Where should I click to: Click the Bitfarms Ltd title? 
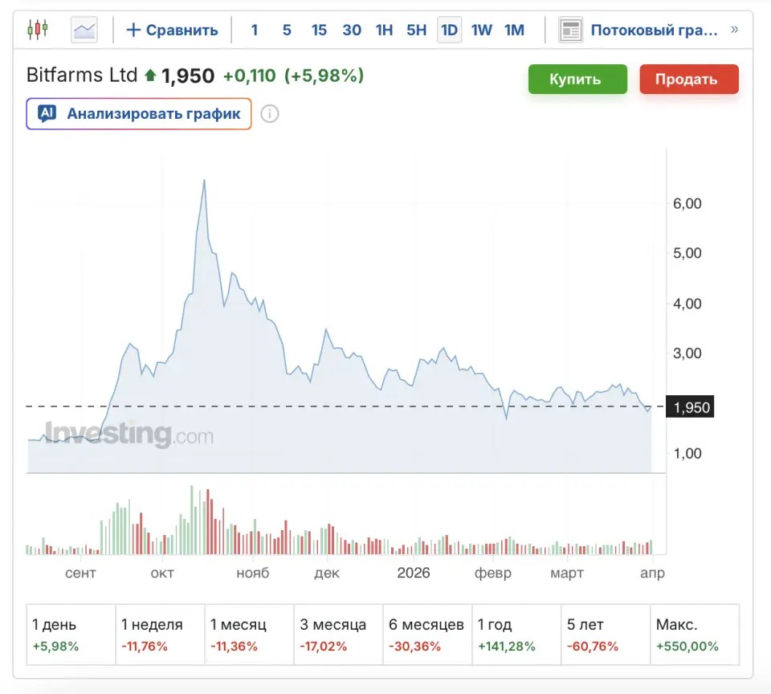[82, 76]
